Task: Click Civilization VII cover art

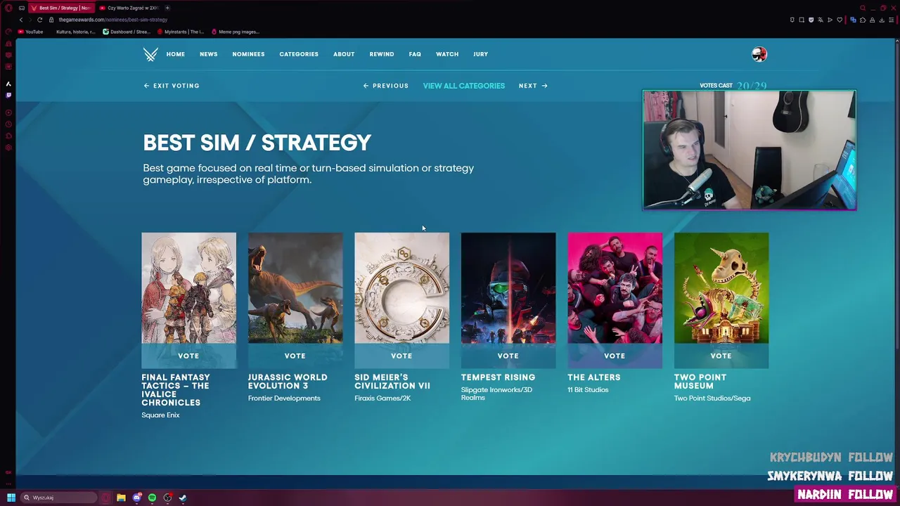Action: point(401,288)
